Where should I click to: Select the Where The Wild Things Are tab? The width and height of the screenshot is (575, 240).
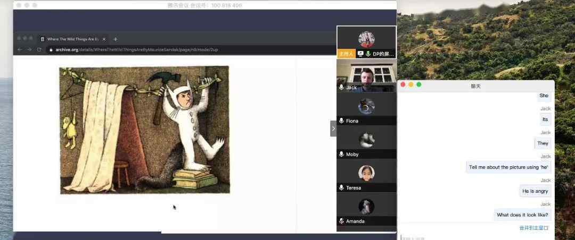click(x=73, y=39)
